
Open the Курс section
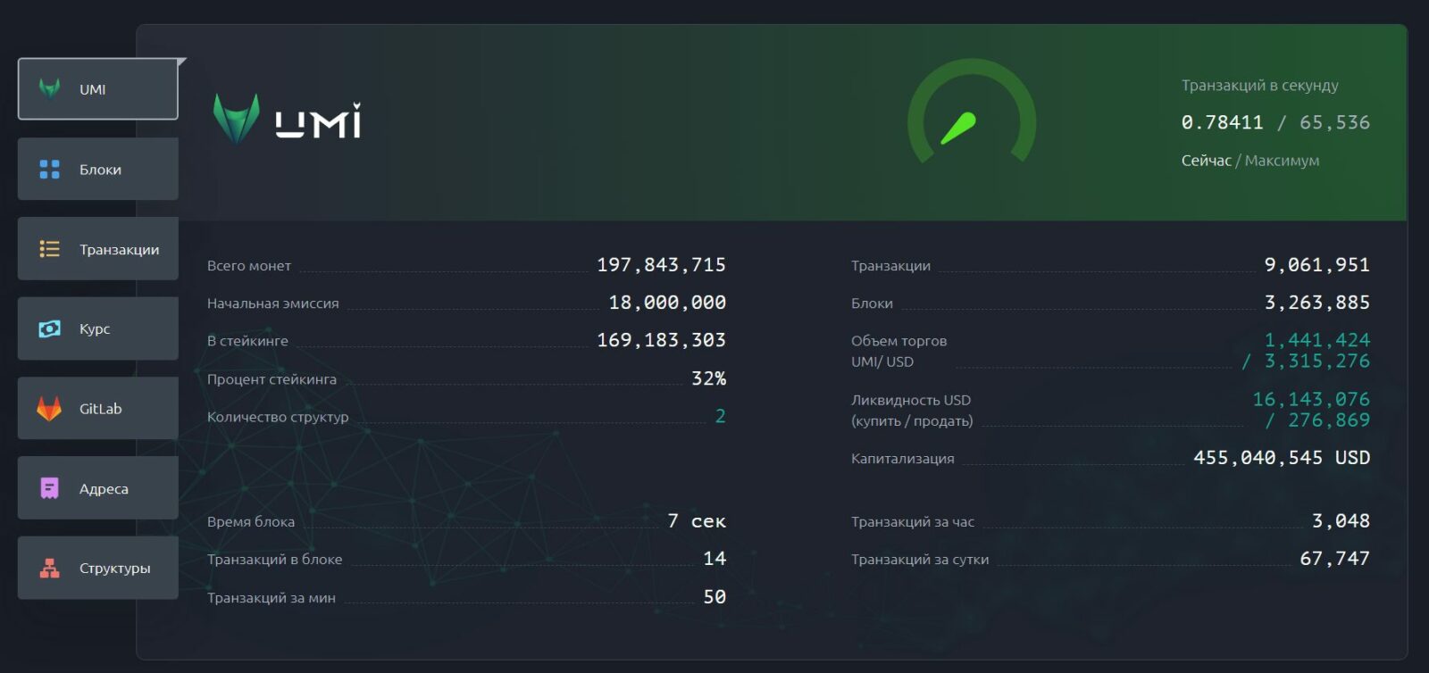(x=95, y=329)
